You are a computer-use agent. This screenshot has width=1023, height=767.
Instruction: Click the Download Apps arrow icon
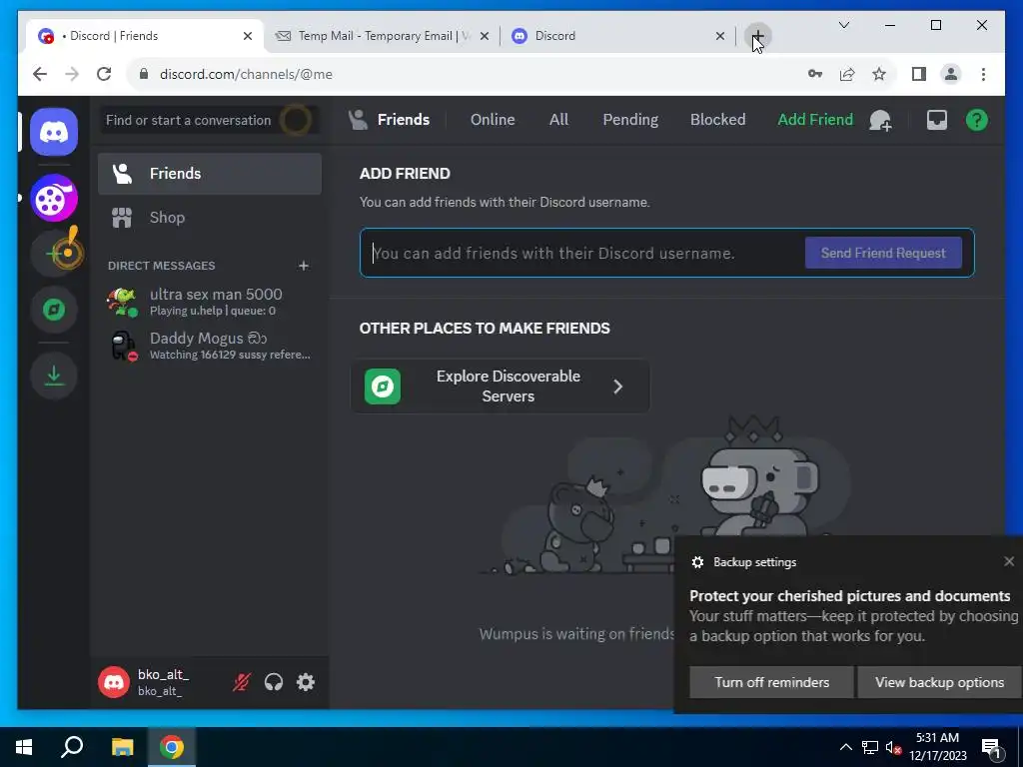point(54,376)
